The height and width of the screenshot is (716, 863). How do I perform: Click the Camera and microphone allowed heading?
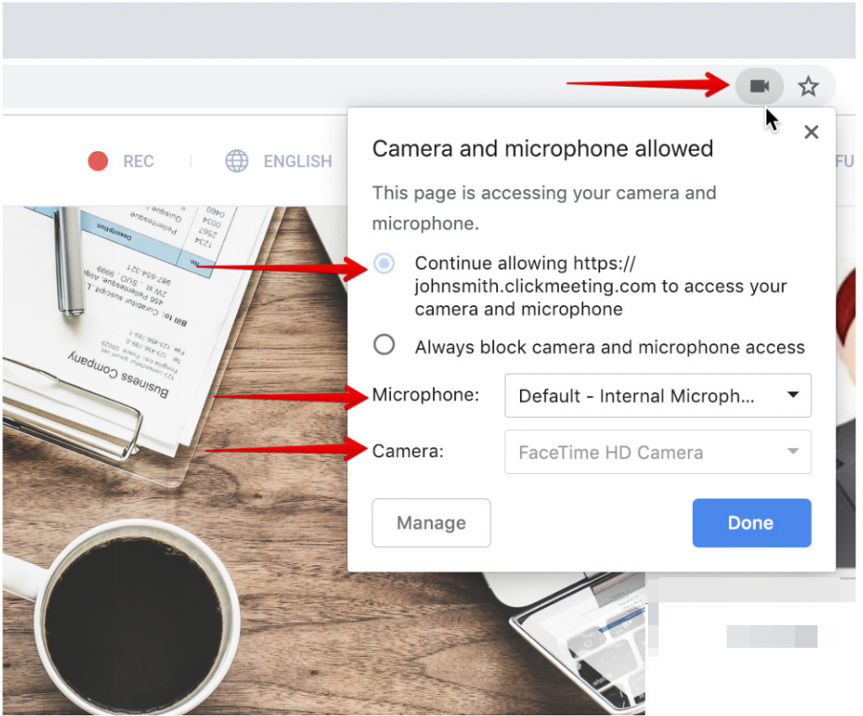[543, 148]
